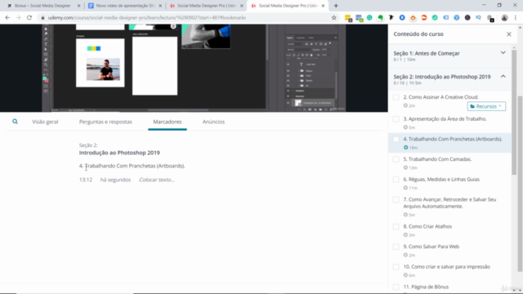Click the orange extension icon in toolbar

click(x=413, y=18)
